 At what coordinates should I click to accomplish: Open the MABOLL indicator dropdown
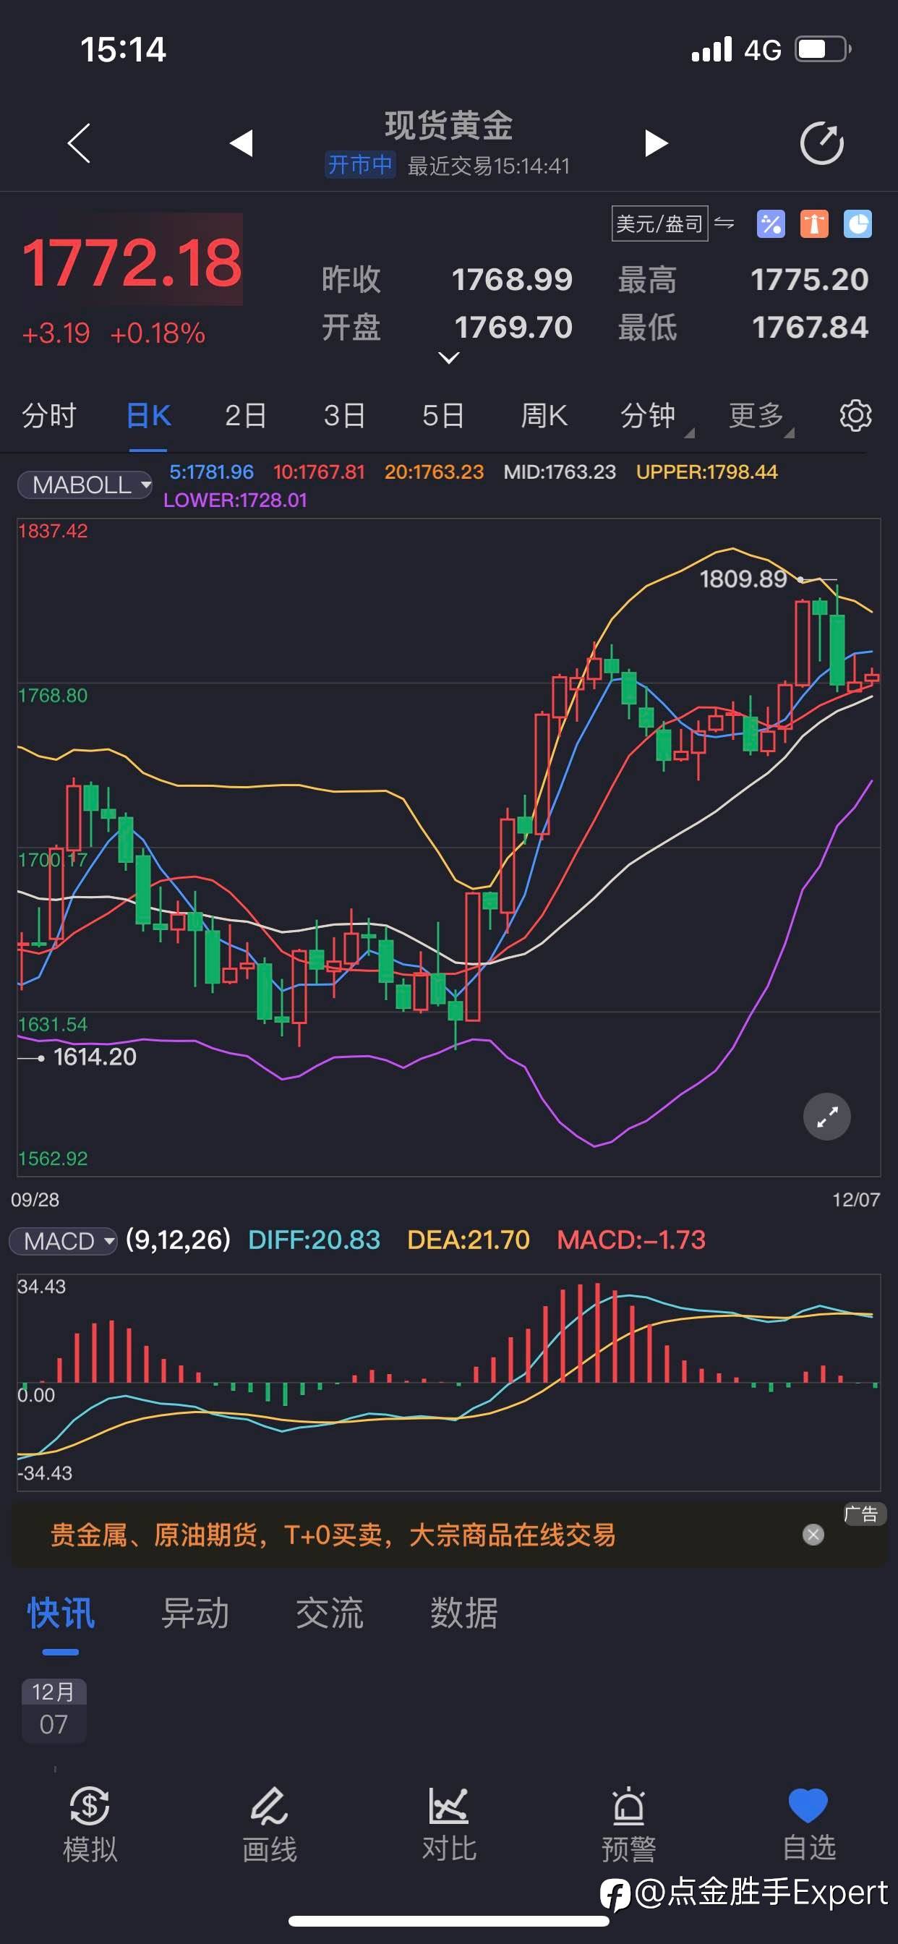coord(85,485)
